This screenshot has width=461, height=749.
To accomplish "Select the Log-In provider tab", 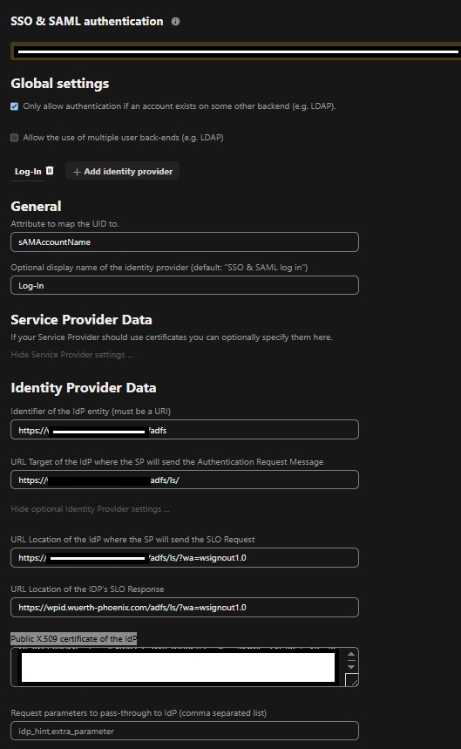I will click(28, 172).
